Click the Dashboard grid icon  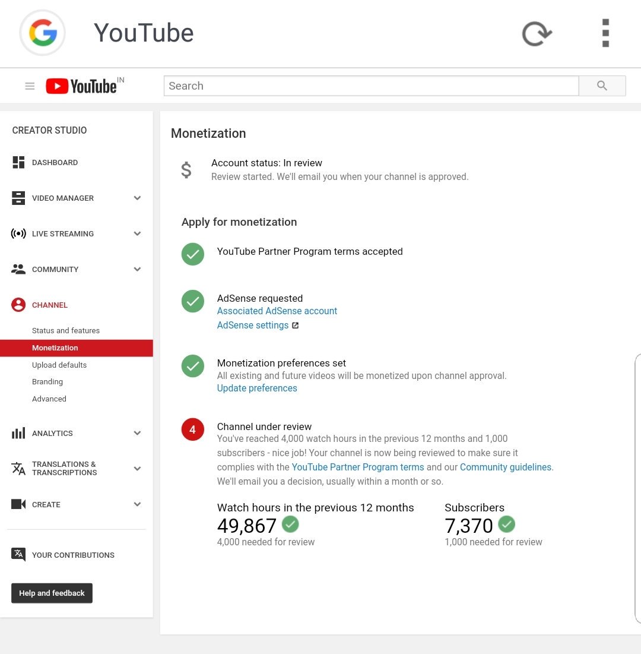click(x=18, y=162)
